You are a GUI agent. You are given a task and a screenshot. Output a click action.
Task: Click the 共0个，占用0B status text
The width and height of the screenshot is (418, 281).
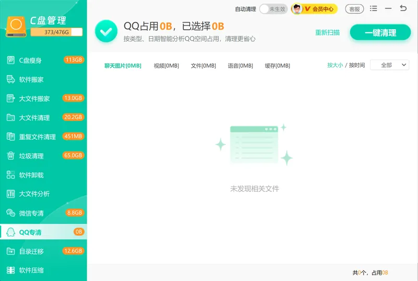tap(370, 273)
